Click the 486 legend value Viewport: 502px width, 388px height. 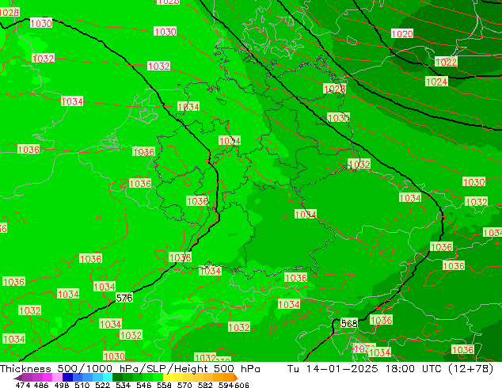pyautogui.click(x=41, y=385)
